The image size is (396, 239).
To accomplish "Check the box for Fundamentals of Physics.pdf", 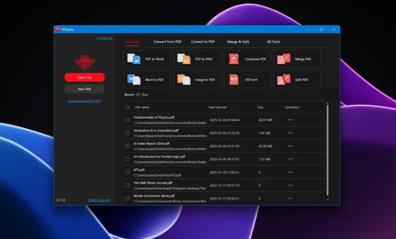I will click(127, 120).
